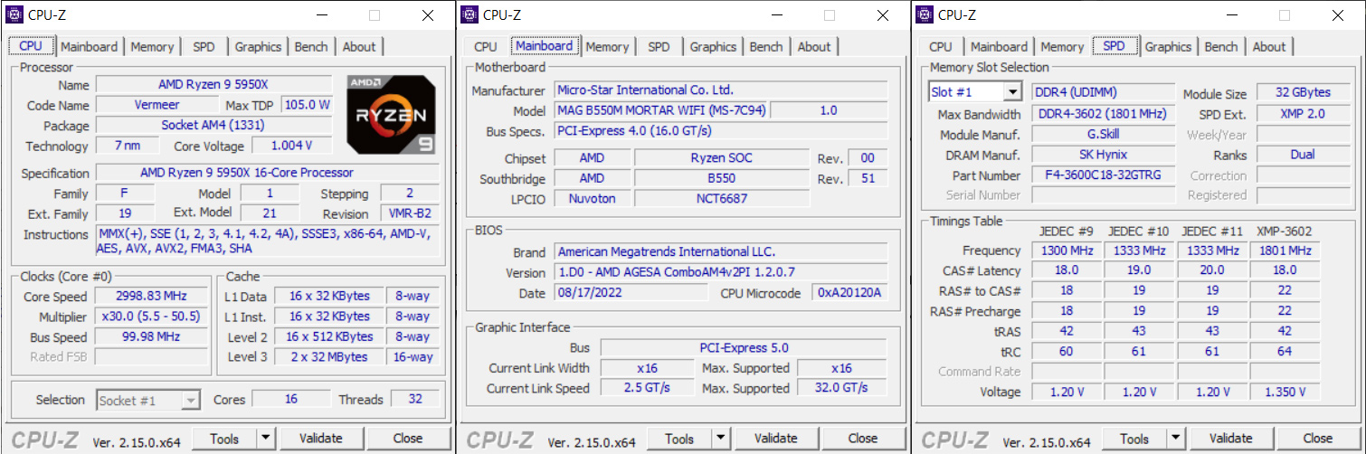The height and width of the screenshot is (454, 1366).
Task: Click Tools button in the left window
Action: click(224, 439)
